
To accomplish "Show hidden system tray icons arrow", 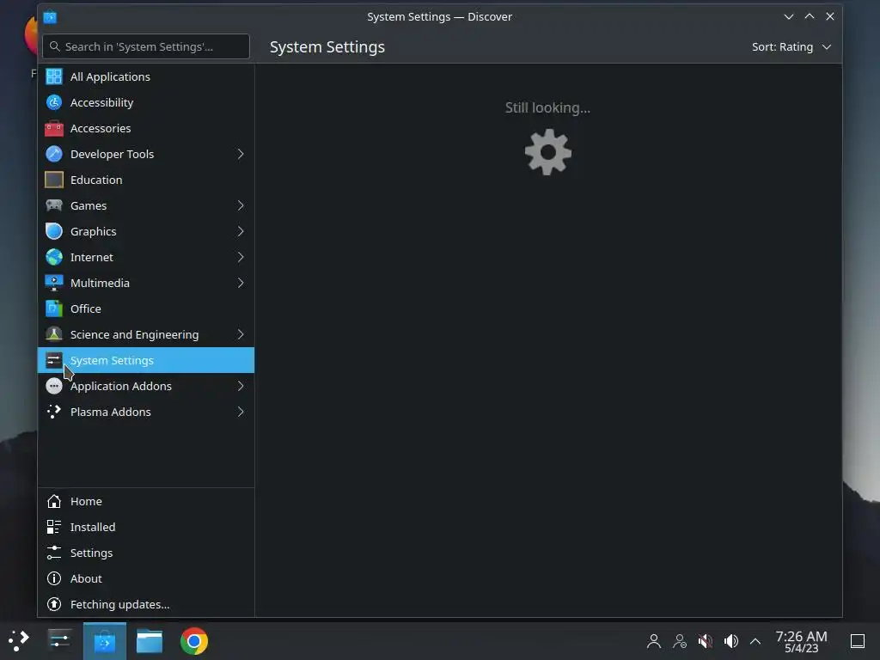I will click(755, 641).
